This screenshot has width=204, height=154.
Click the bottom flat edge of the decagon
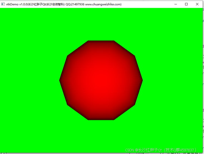pyautogui.click(x=101, y=119)
